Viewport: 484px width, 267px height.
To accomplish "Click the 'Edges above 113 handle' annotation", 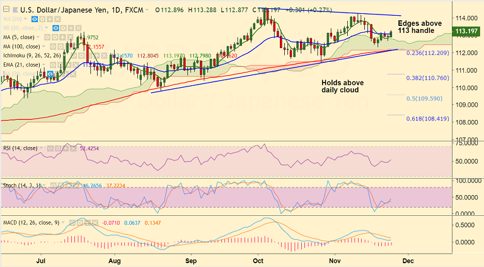I will tap(420, 27).
